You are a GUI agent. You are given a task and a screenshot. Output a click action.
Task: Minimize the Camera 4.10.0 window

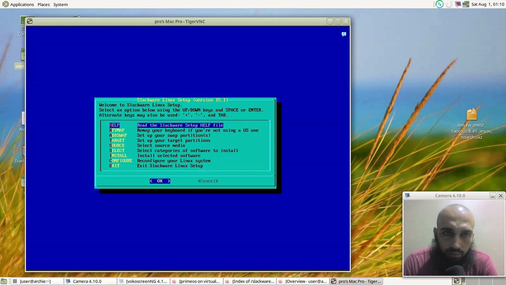point(493,196)
